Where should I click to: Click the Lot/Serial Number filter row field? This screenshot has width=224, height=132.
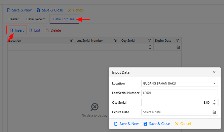[98, 47]
